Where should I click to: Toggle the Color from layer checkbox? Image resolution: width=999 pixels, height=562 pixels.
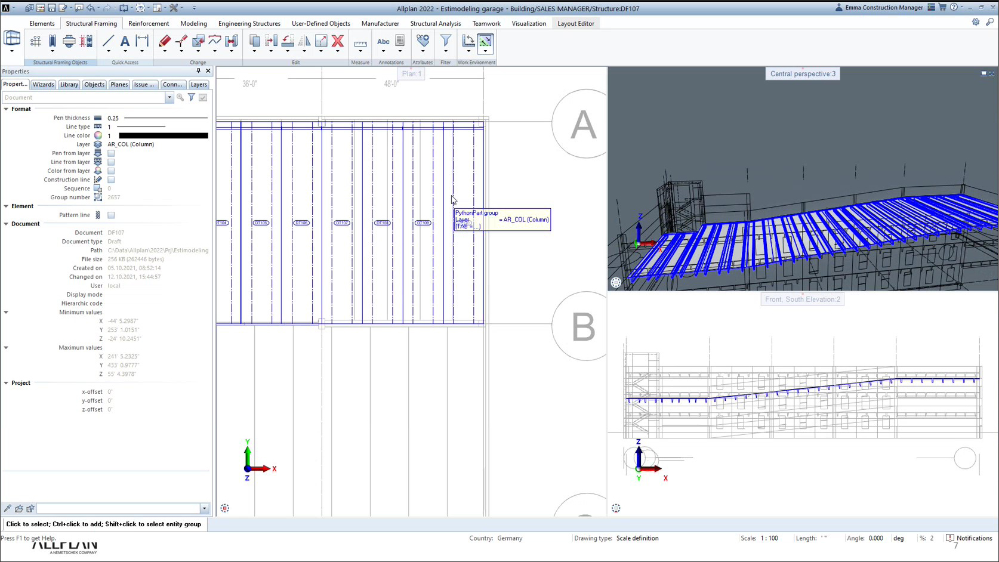tap(111, 171)
